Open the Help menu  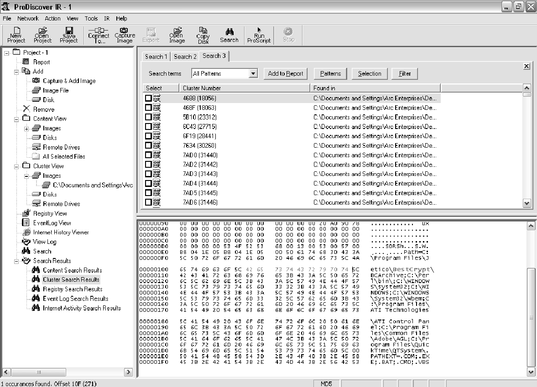coord(121,19)
